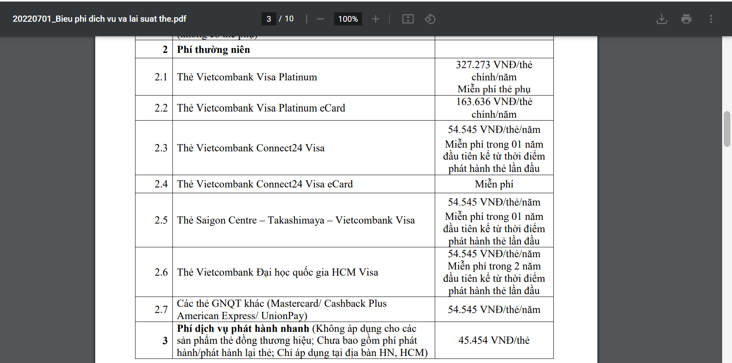Select 'Thẻ Vietcombank Connect24 Visa' row 2.3

click(x=251, y=148)
